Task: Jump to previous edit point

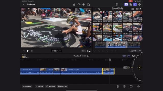Action: tap(24, 51)
